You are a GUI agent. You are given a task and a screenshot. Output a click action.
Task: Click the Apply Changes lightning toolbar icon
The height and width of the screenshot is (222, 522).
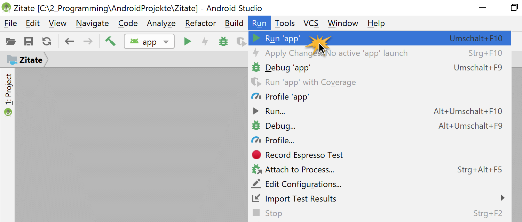[205, 42]
